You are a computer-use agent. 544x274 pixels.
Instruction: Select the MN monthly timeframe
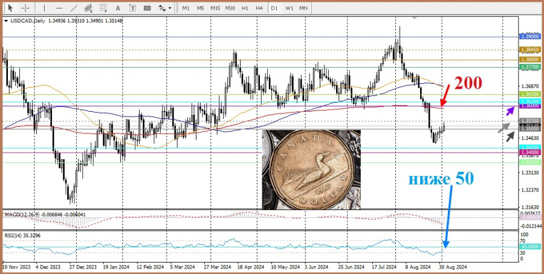coord(303,8)
